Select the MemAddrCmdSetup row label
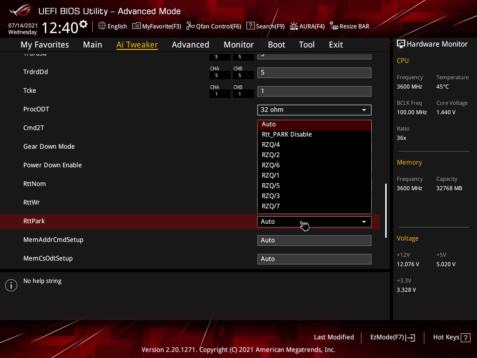Image resolution: width=477 pixels, height=358 pixels. click(x=53, y=240)
